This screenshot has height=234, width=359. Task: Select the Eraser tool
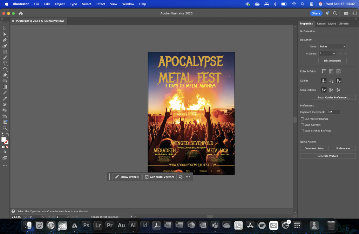(x=5, y=75)
